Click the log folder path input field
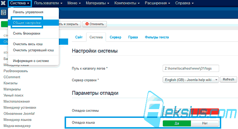The image size is (238, 129). coord(191,69)
